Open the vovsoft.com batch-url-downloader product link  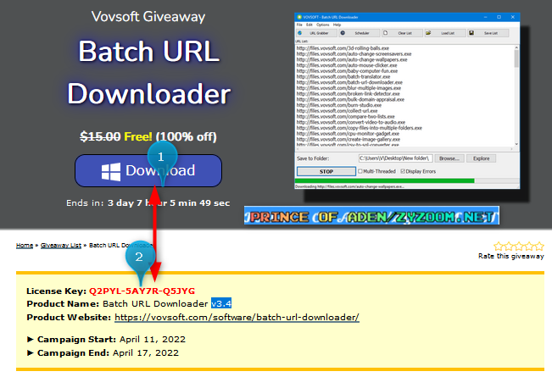237,317
